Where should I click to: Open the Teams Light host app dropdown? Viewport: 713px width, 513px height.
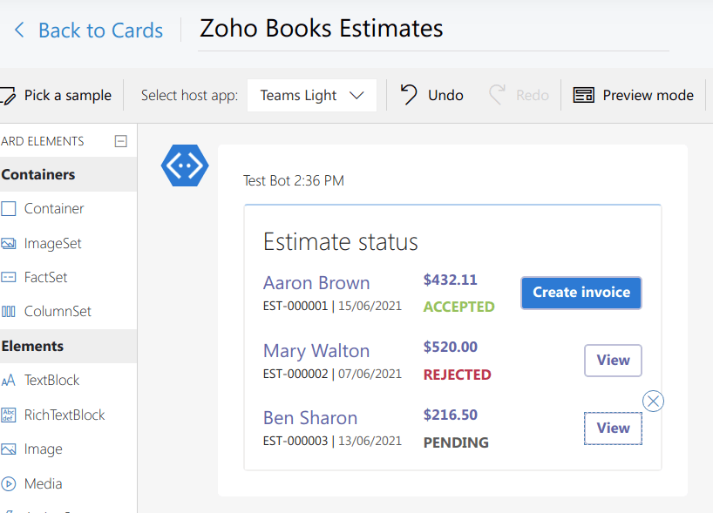(312, 96)
